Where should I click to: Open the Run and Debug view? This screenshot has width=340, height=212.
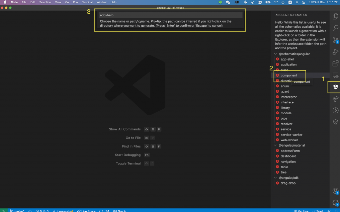[x=335, y=52]
